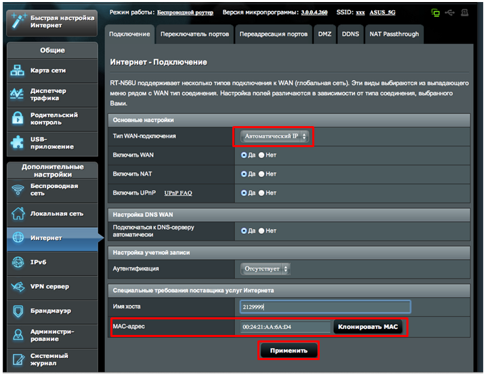
Task: Click the firmware version 3.0.0.4.260 link
Action: [314, 12]
